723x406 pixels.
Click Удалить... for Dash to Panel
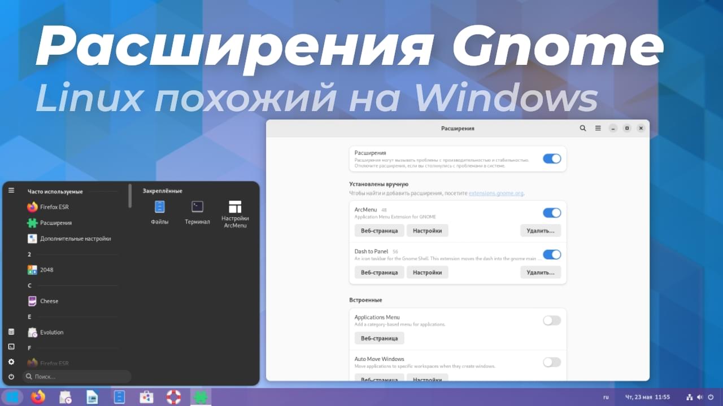tap(541, 272)
